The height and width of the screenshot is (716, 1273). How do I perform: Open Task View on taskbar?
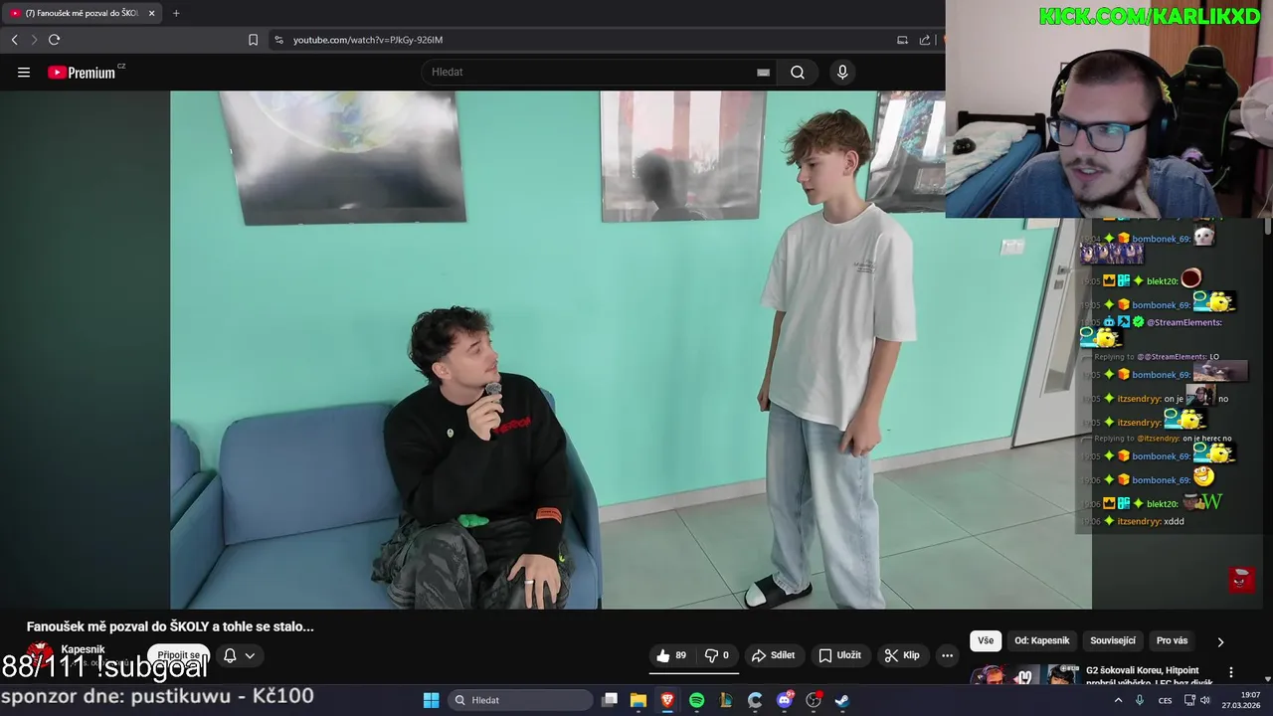tap(610, 700)
